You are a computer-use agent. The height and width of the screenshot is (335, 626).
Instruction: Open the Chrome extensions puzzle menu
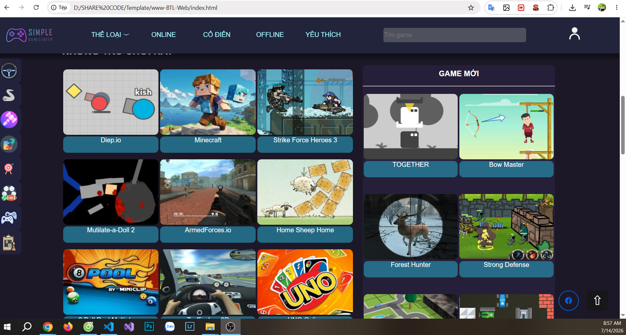point(551,8)
